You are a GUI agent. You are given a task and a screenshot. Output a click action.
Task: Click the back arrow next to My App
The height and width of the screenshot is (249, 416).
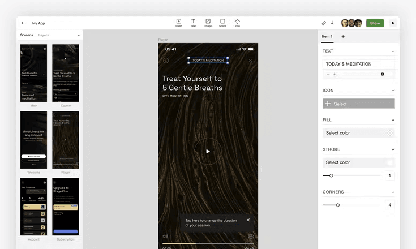coord(23,23)
